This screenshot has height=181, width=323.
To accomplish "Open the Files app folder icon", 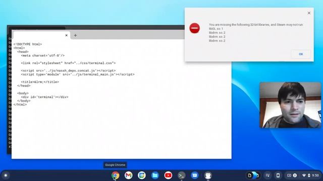I will (x=155, y=175).
